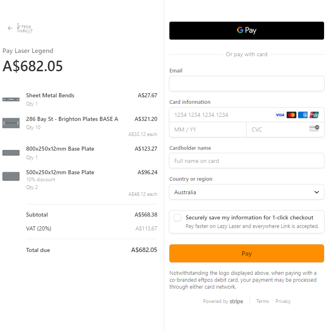Focus the Email input field
Image resolution: width=331 pixels, height=331 pixels.
247,83
